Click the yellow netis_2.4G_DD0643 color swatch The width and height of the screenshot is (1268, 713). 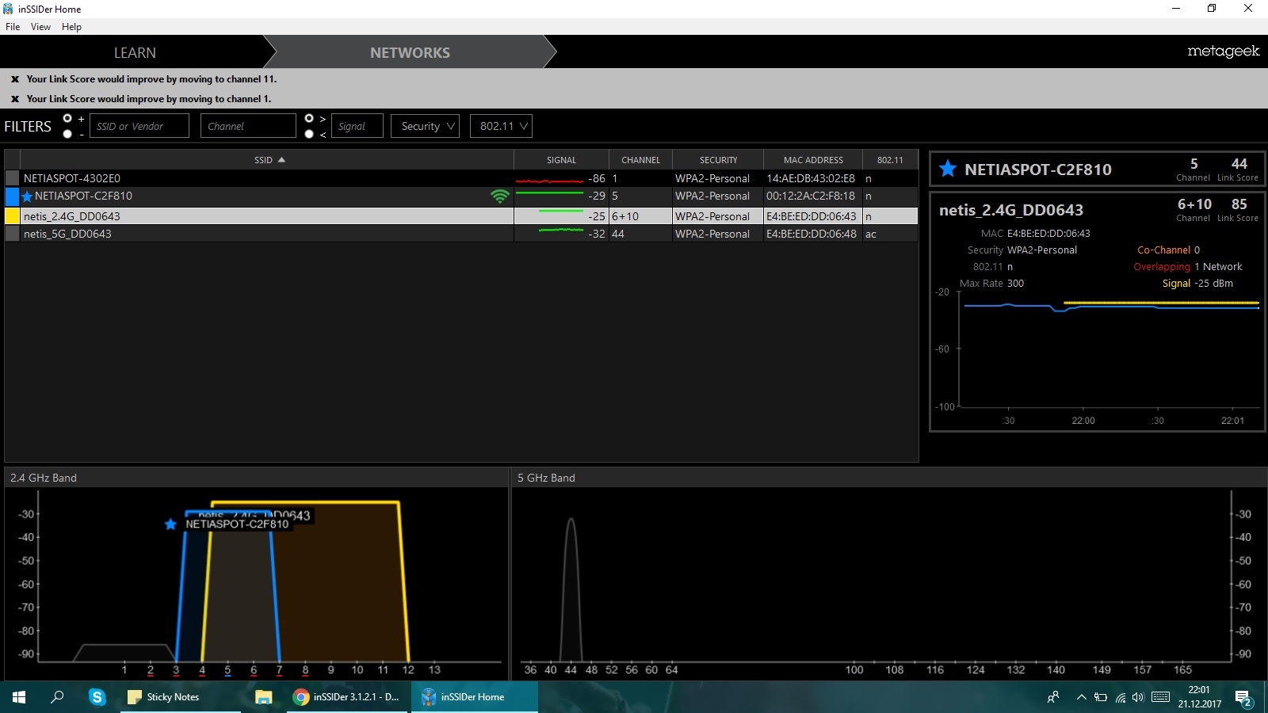12,215
